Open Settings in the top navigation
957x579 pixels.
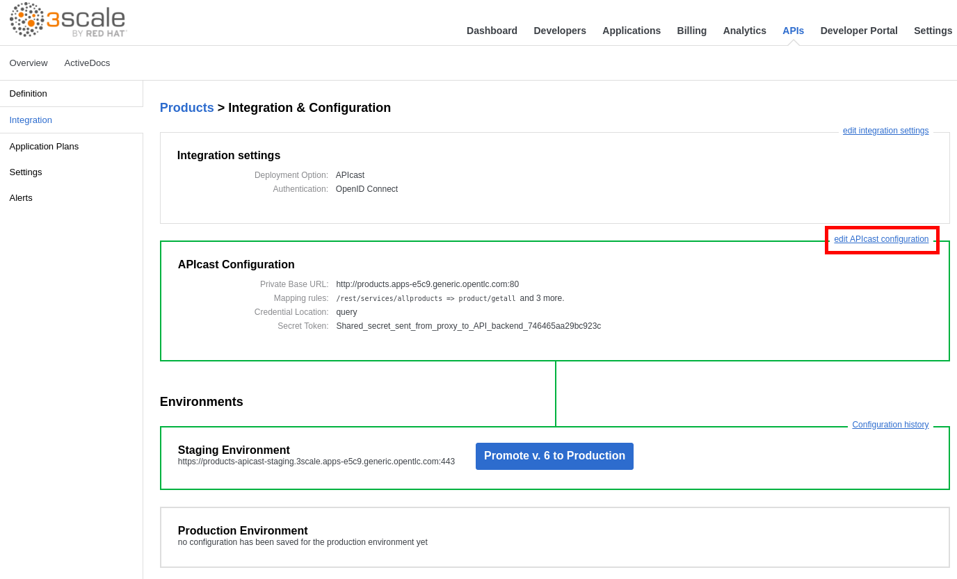(933, 31)
